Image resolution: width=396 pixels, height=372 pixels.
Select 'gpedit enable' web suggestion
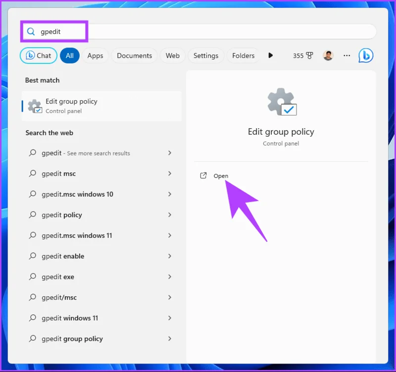pyautogui.click(x=101, y=256)
